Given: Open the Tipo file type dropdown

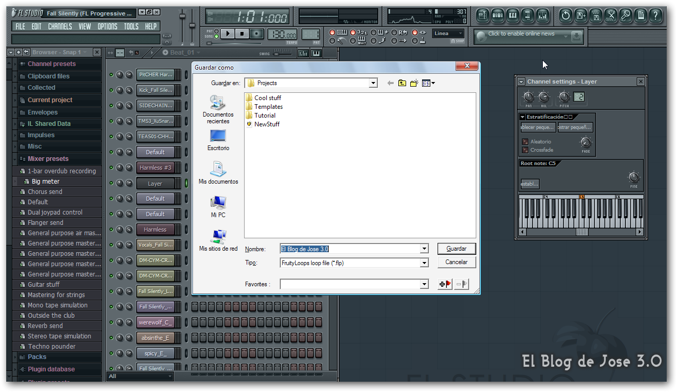Looking at the screenshot, I should [x=424, y=263].
